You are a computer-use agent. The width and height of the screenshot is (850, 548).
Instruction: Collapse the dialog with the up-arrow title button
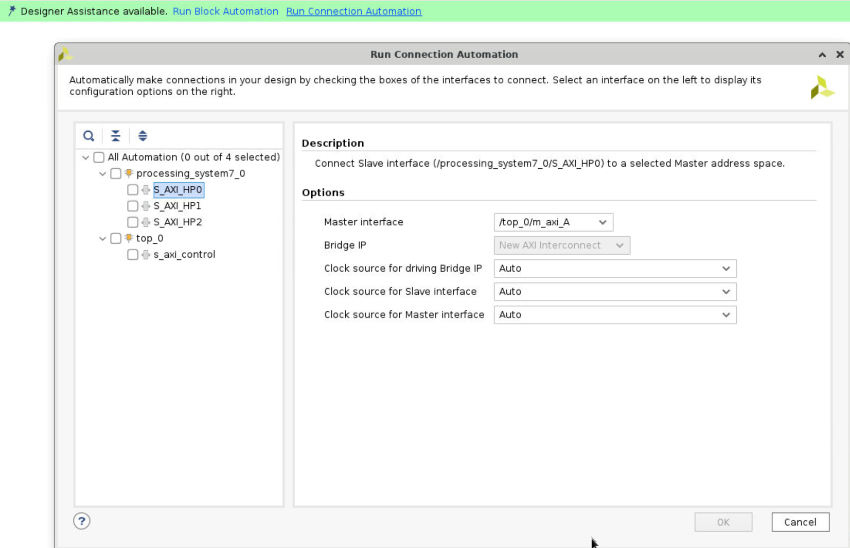click(x=822, y=55)
